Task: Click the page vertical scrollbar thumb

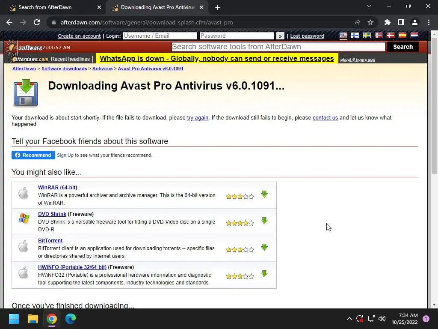Action: click(434, 106)
